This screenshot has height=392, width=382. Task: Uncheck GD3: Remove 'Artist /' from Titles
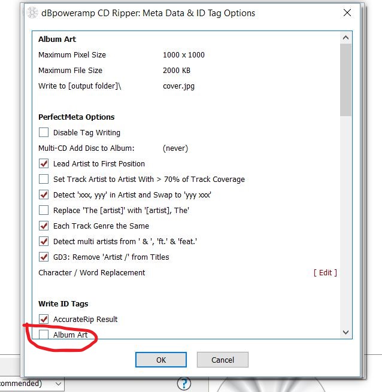coord(44,257)
